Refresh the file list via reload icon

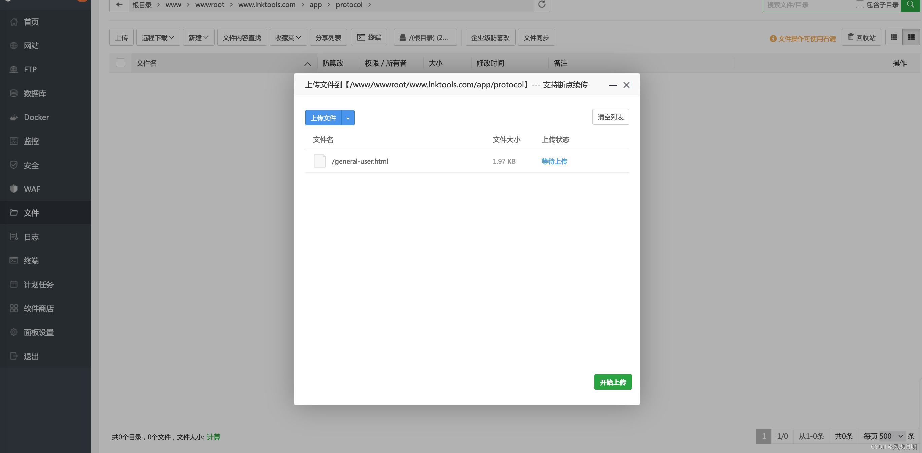pyautogui.click(x=542, y=5)
